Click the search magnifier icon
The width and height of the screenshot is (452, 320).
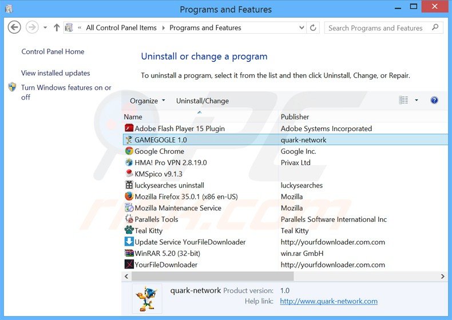(x=435, y=27)
